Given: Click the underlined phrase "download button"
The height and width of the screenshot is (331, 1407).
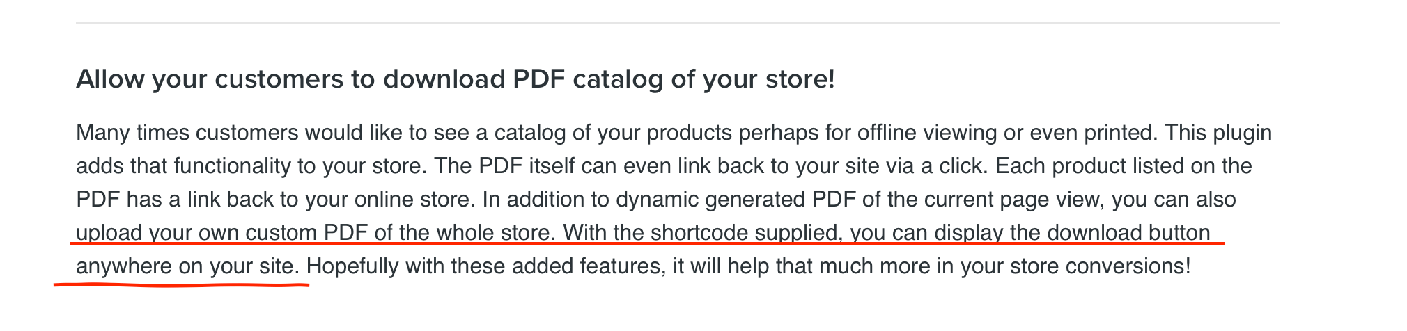Looking at the screenshot, I should (1128, 232).
